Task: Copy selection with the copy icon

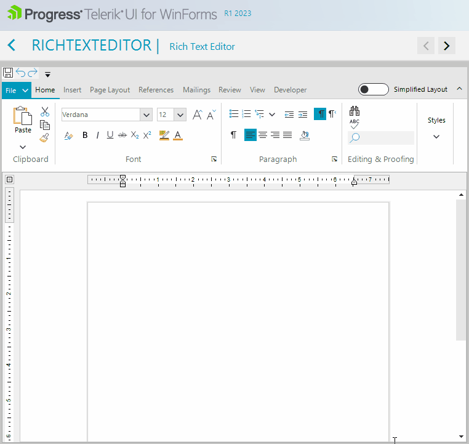Action: 45,125
